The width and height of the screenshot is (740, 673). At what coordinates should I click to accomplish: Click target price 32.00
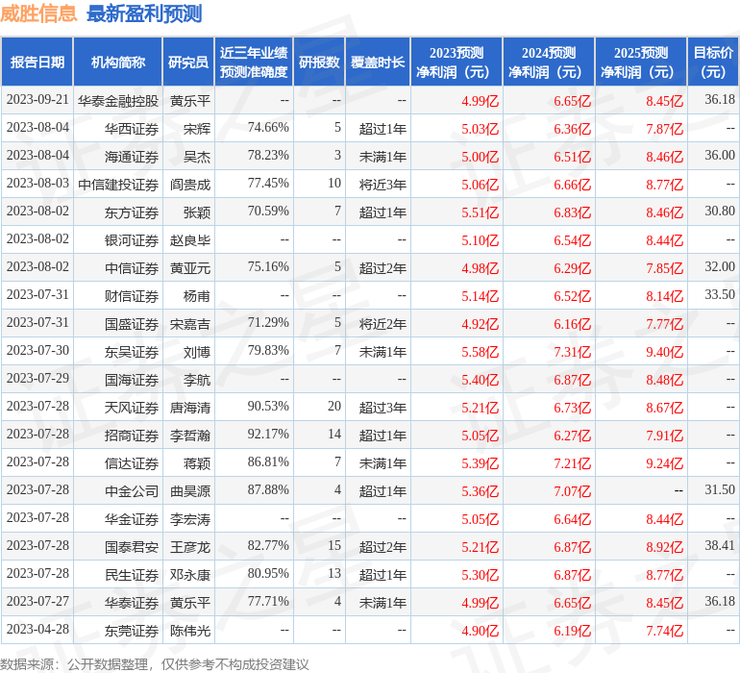click(x=720, y=267)
